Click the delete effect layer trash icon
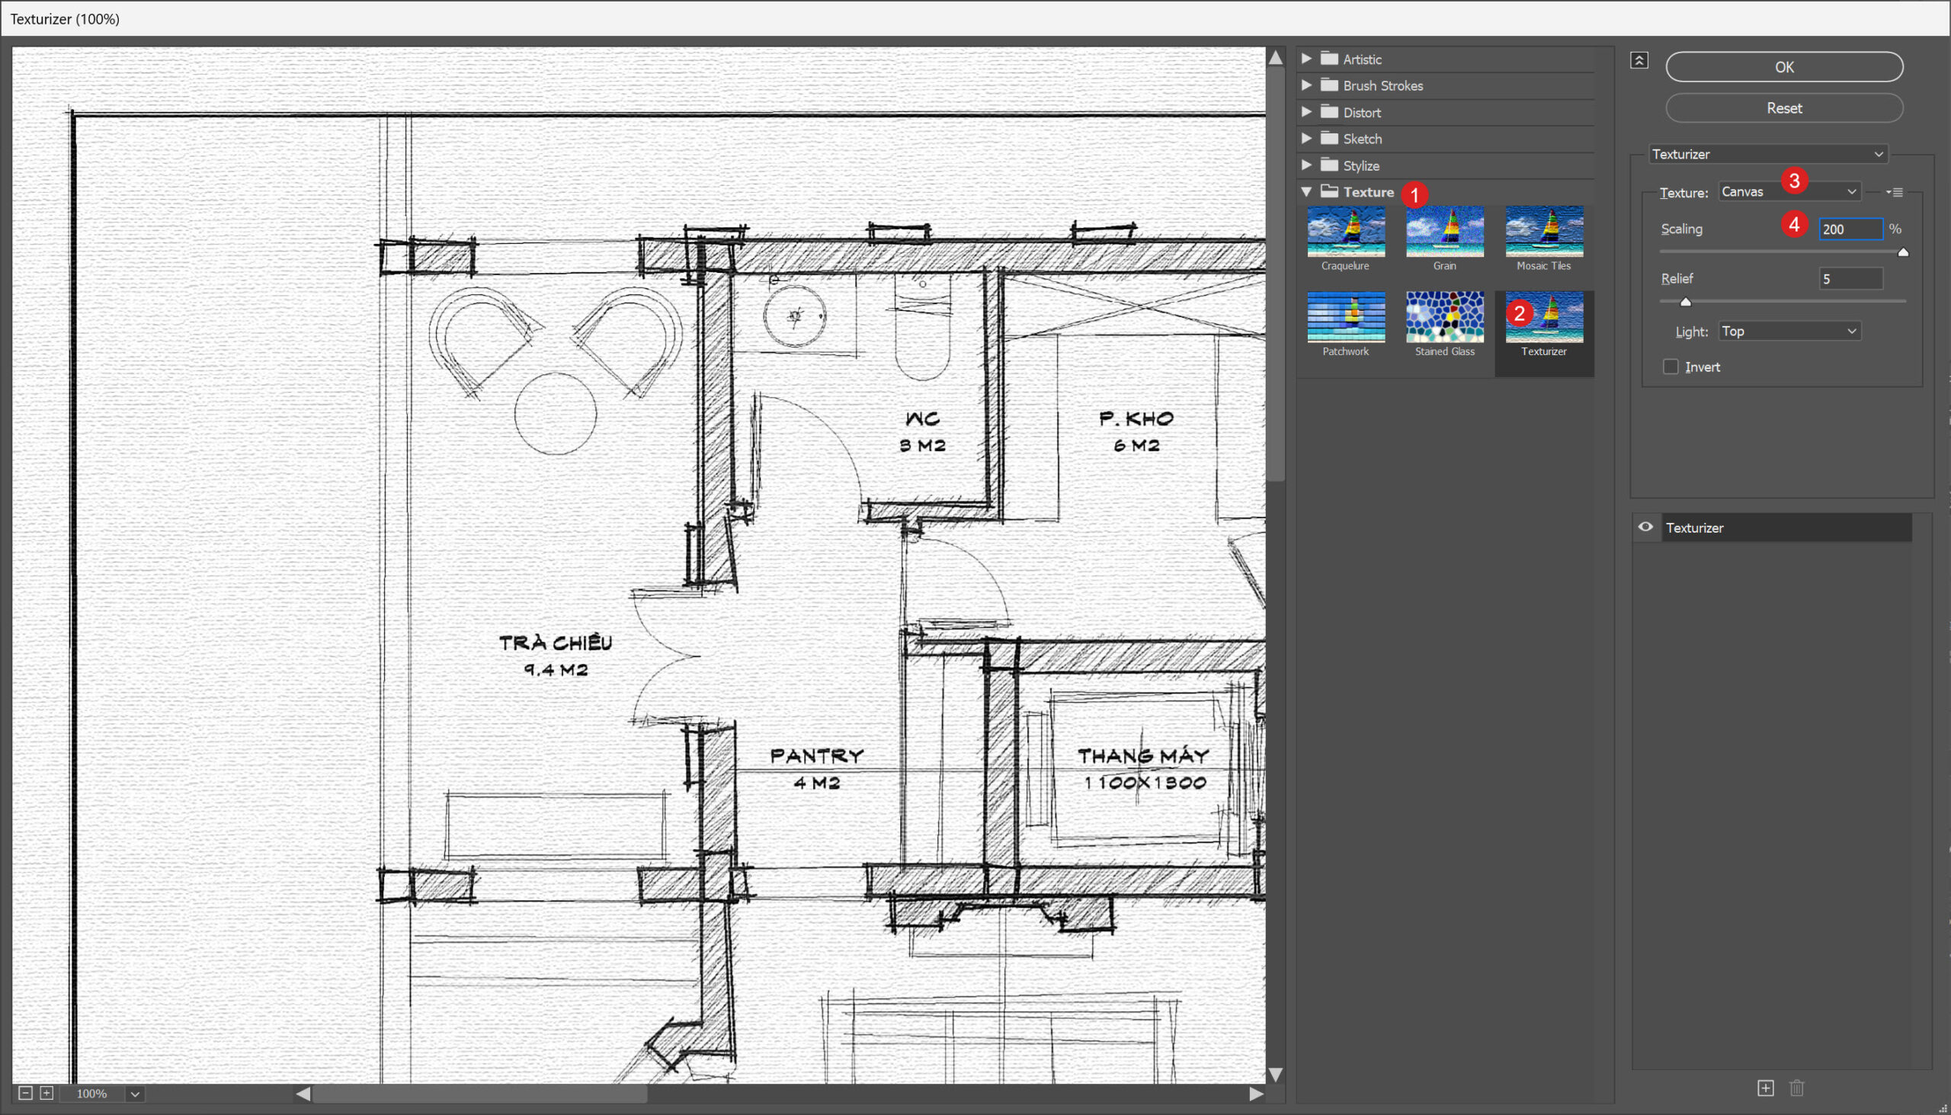 [1796, 1088]
